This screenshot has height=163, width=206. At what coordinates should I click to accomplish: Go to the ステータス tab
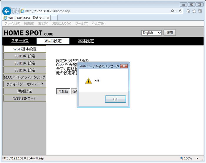coord(20,41)
